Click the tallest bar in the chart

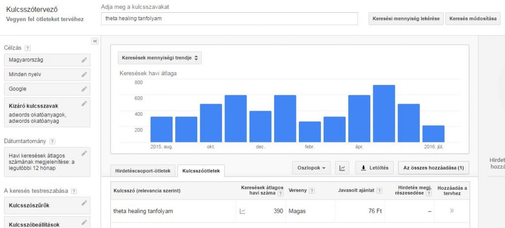click(384, 114)
